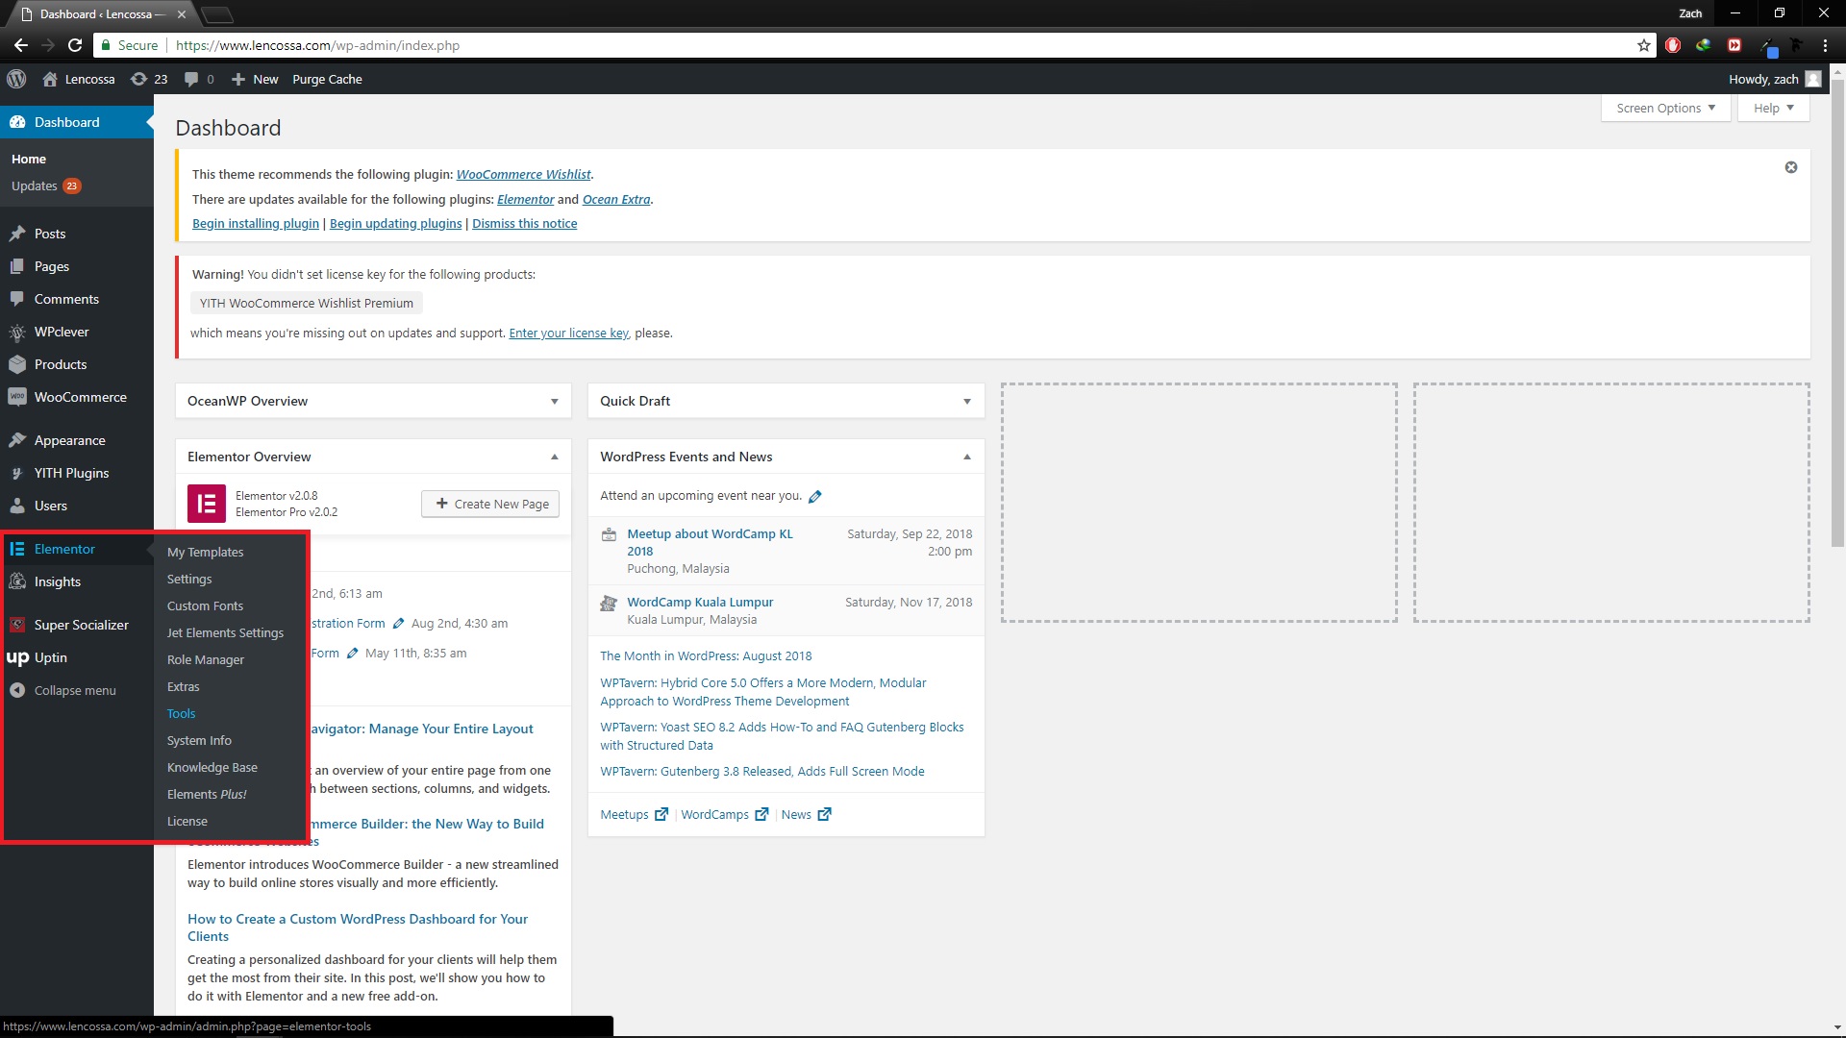Click the Users icon in sidebar
Viewport: 1846px width, 1038px height.
pos(17,506)
